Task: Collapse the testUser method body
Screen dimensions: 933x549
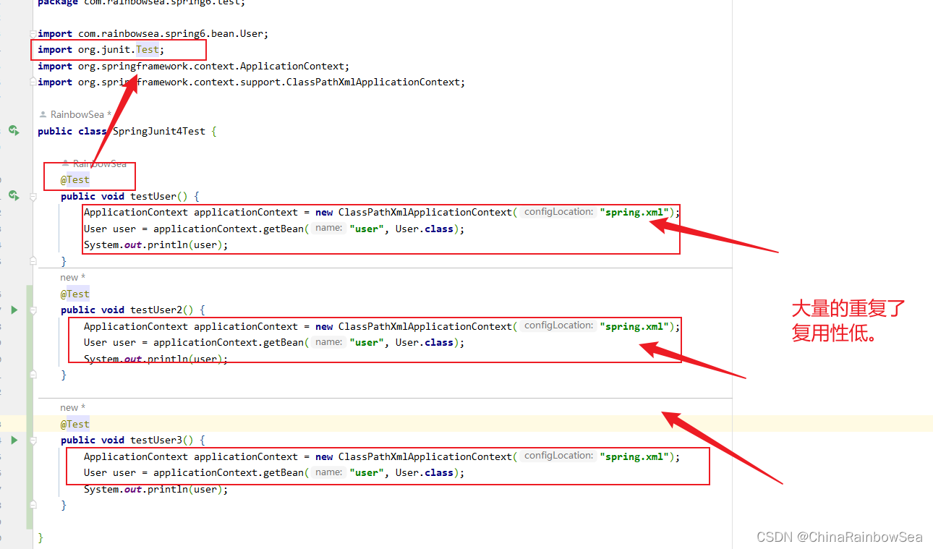Action: 33,196
